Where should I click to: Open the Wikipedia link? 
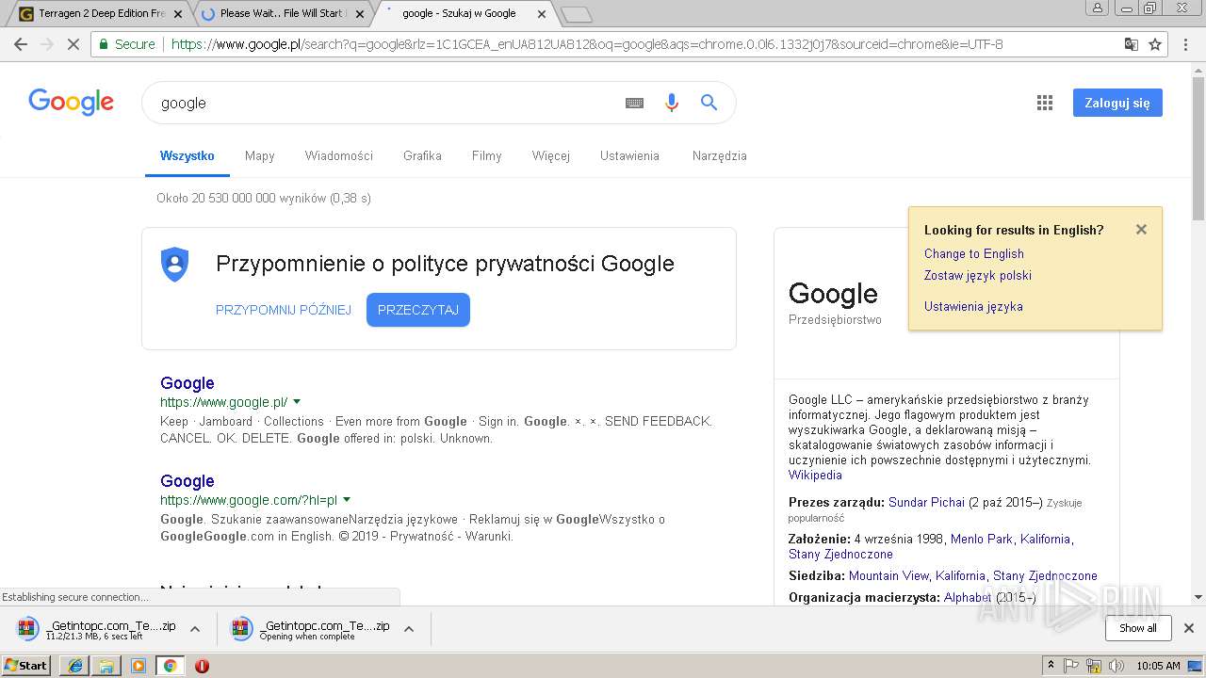point(815,476)
